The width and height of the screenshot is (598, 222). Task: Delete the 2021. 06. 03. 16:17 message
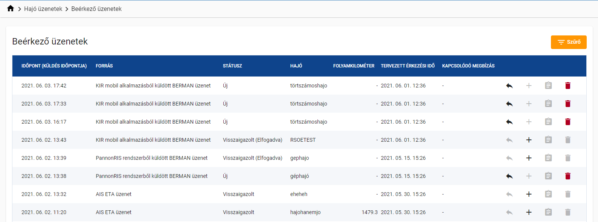567,122
